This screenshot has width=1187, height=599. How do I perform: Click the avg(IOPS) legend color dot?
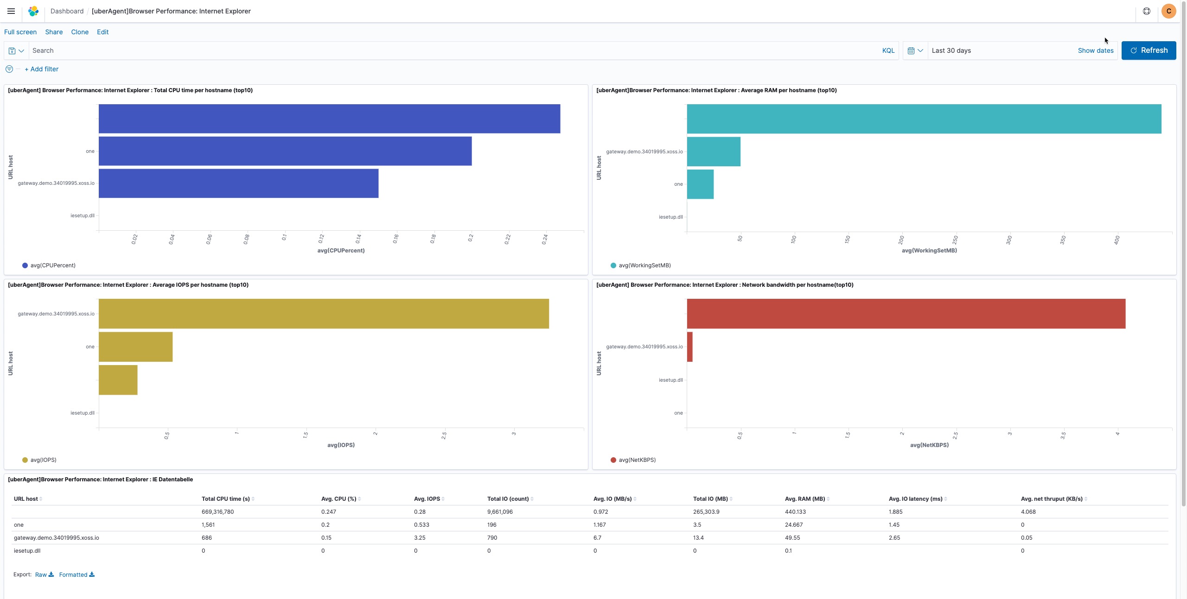click(25, 460)
